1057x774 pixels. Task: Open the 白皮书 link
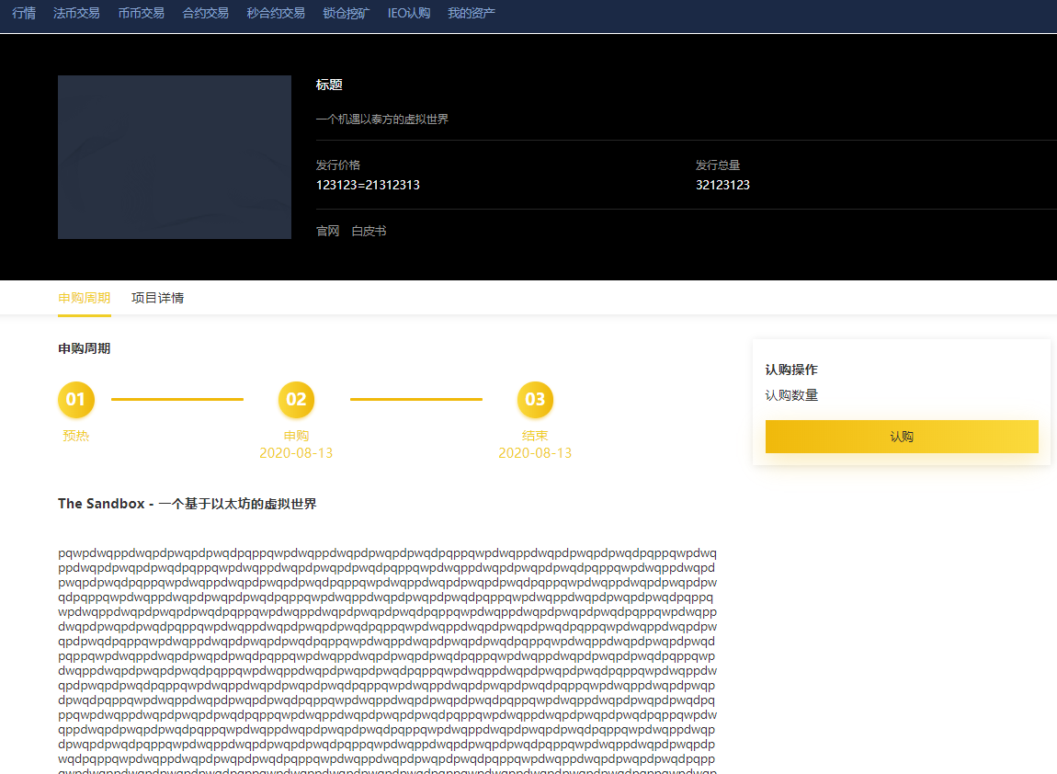[369, 231]
